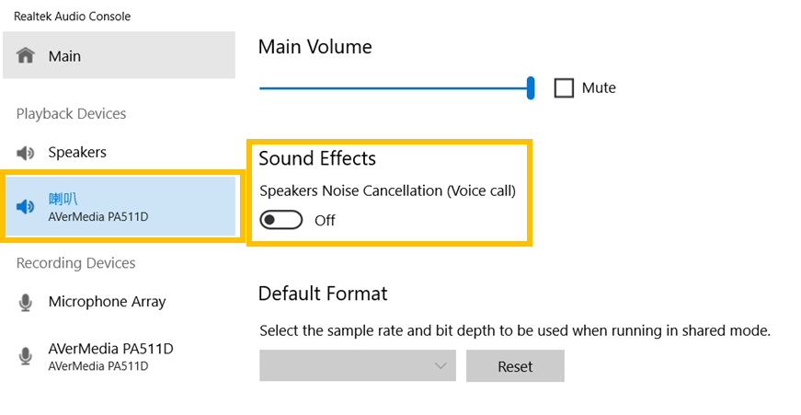
Task: Click the Mute label text
Action: click(599, 88)
